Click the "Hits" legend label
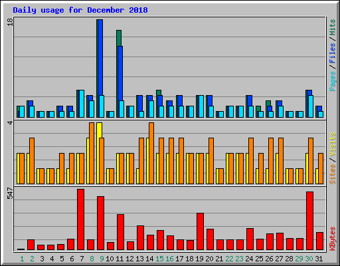The image size is (340, 266). point(332,27)
